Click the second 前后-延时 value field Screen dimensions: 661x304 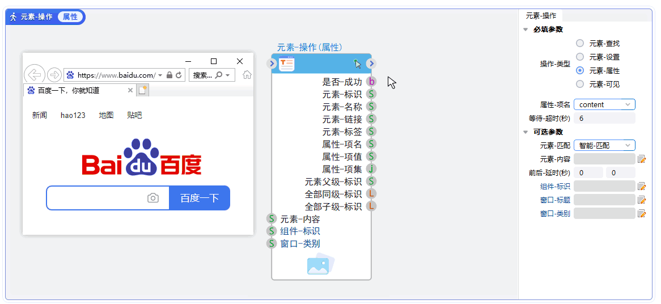click(621, 173)
